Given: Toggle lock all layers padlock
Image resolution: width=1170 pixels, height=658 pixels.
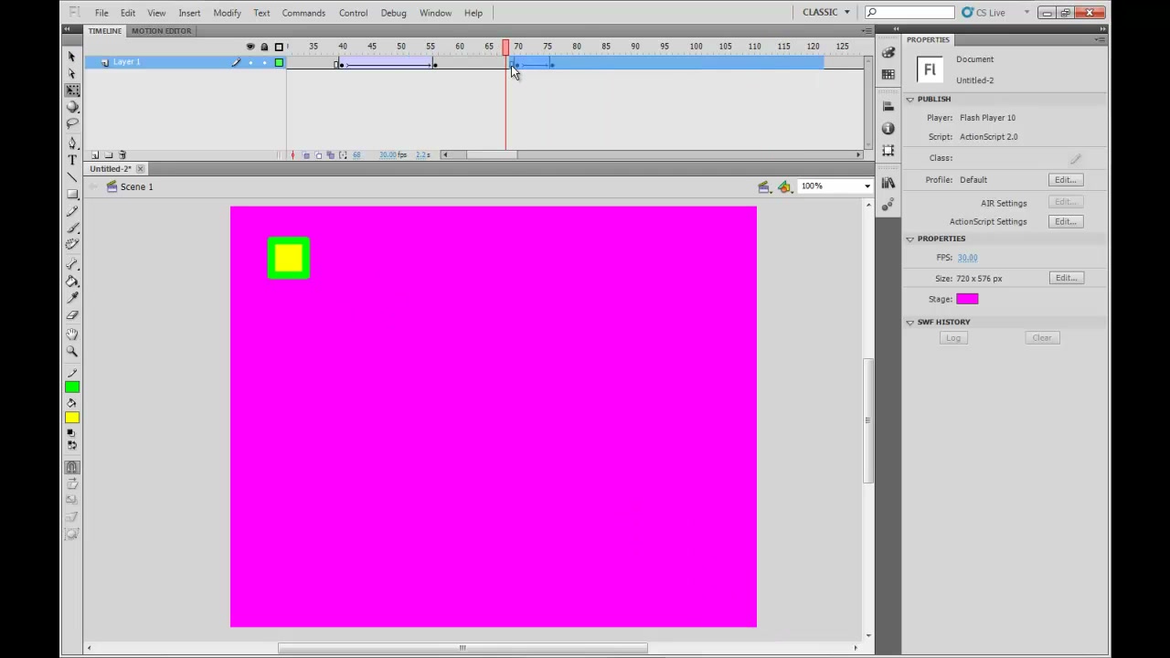Looking at the screenshot, I should [x=265, y=47].
